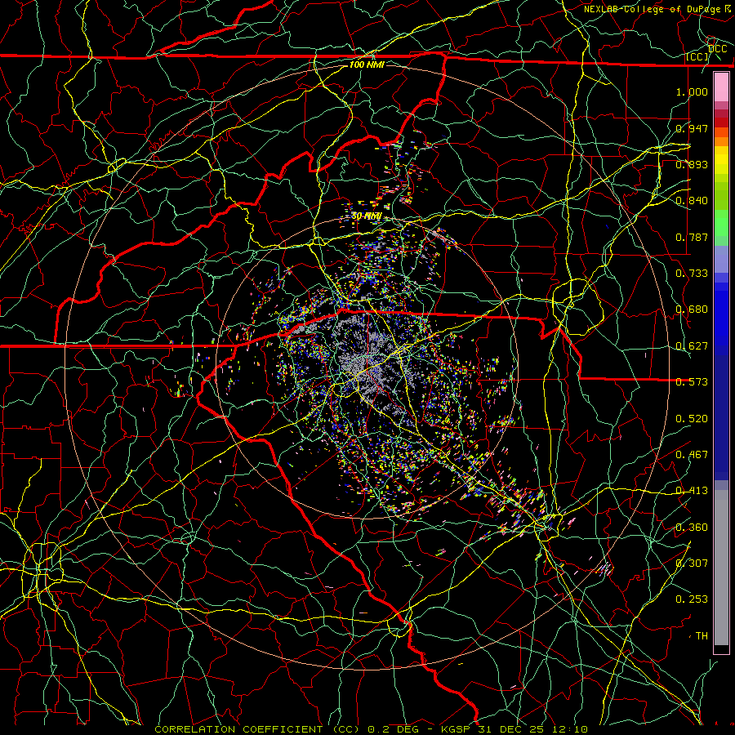Screen dimensions: 735x735
Task: Pick the red segment of the color bar
Action: (721, 122)
